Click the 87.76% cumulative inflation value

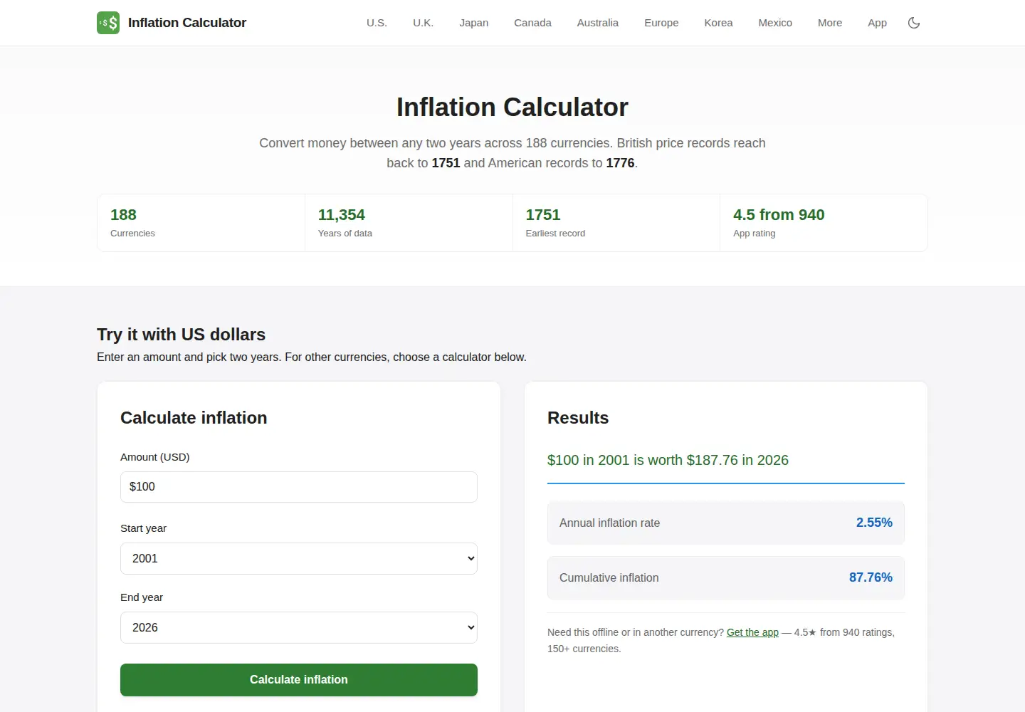click(871, 577)
